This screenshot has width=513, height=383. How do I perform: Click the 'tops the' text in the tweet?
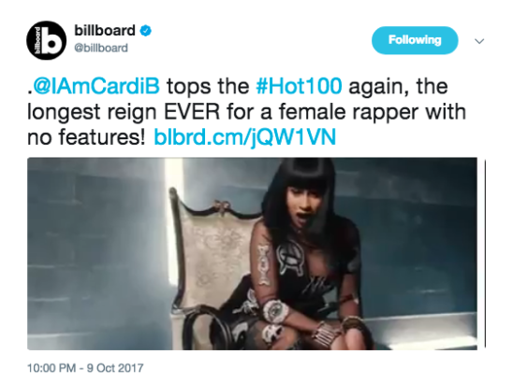point(208,87)
